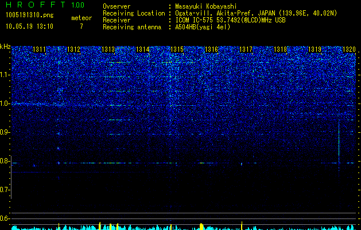This screenshot has width=361, height=230.
Task: Click the 'meteor' count label
Action: pyautogui.click(x=81, y=18)
